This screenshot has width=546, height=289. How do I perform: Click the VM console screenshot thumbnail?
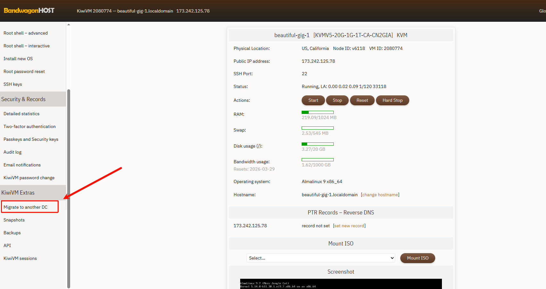tap(341, 284)
